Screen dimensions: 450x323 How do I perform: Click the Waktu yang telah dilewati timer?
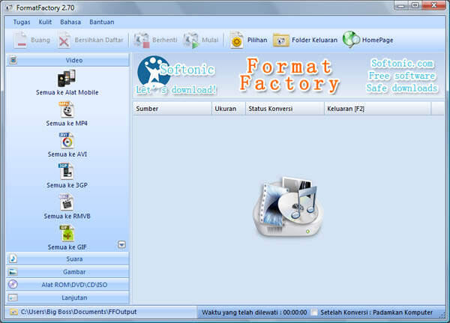click(x=254, y=313)
